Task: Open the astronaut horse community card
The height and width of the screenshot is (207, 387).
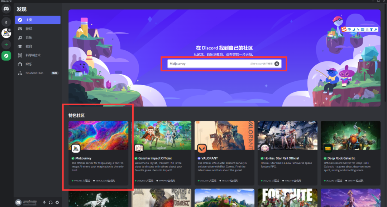Action: tap(98, 198)
